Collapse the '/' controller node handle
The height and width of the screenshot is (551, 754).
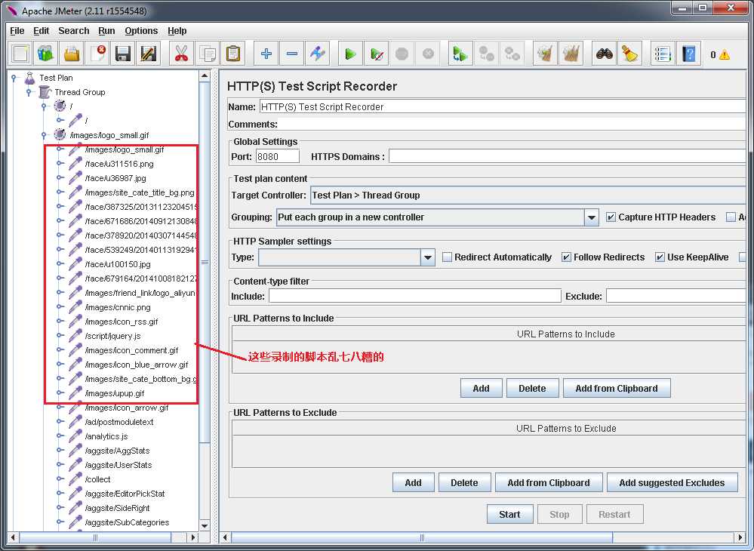44,106
